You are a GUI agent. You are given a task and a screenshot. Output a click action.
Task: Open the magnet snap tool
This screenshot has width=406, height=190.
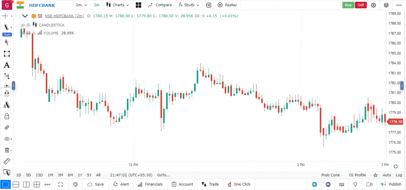(7, 94)
